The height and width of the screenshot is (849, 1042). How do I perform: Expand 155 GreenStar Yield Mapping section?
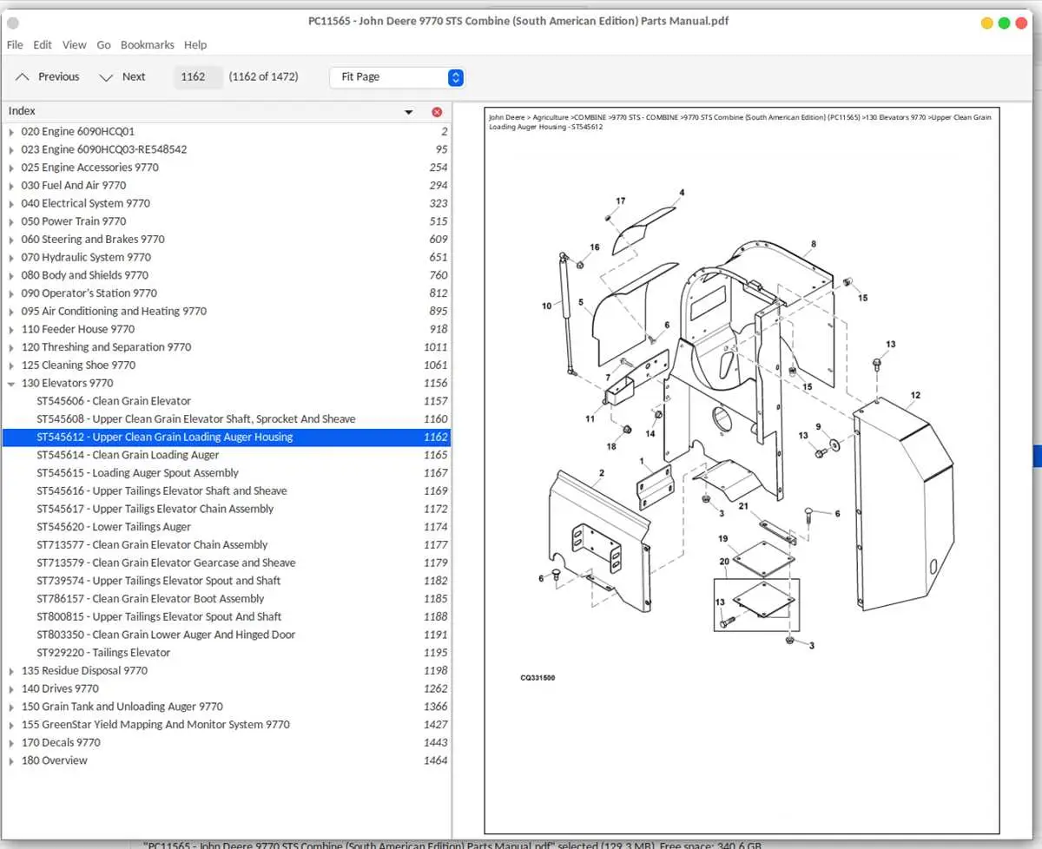click(x=11, y=725)
